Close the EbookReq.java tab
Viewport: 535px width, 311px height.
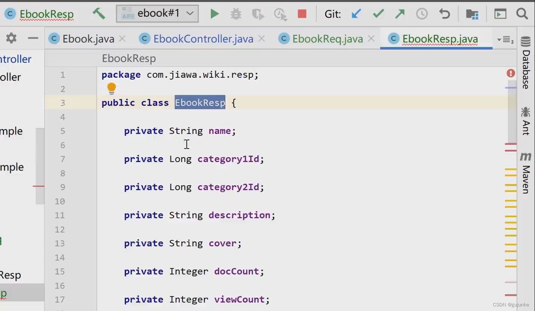tap(371, 38)
